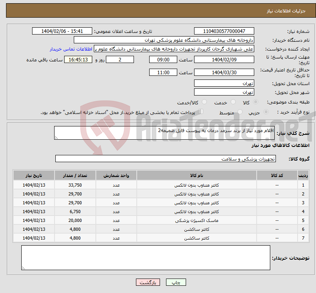Click the تاریخ نیاز column header

tap(34, 175)
